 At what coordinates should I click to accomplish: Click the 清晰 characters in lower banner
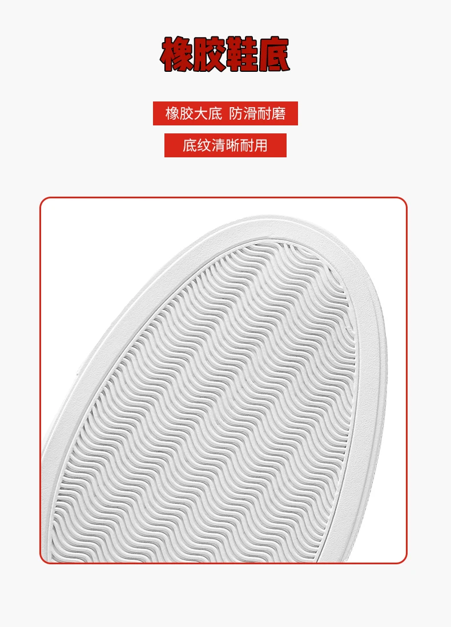click(x=225, y=145)
